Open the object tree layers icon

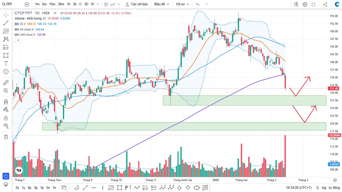click(6, 184)
